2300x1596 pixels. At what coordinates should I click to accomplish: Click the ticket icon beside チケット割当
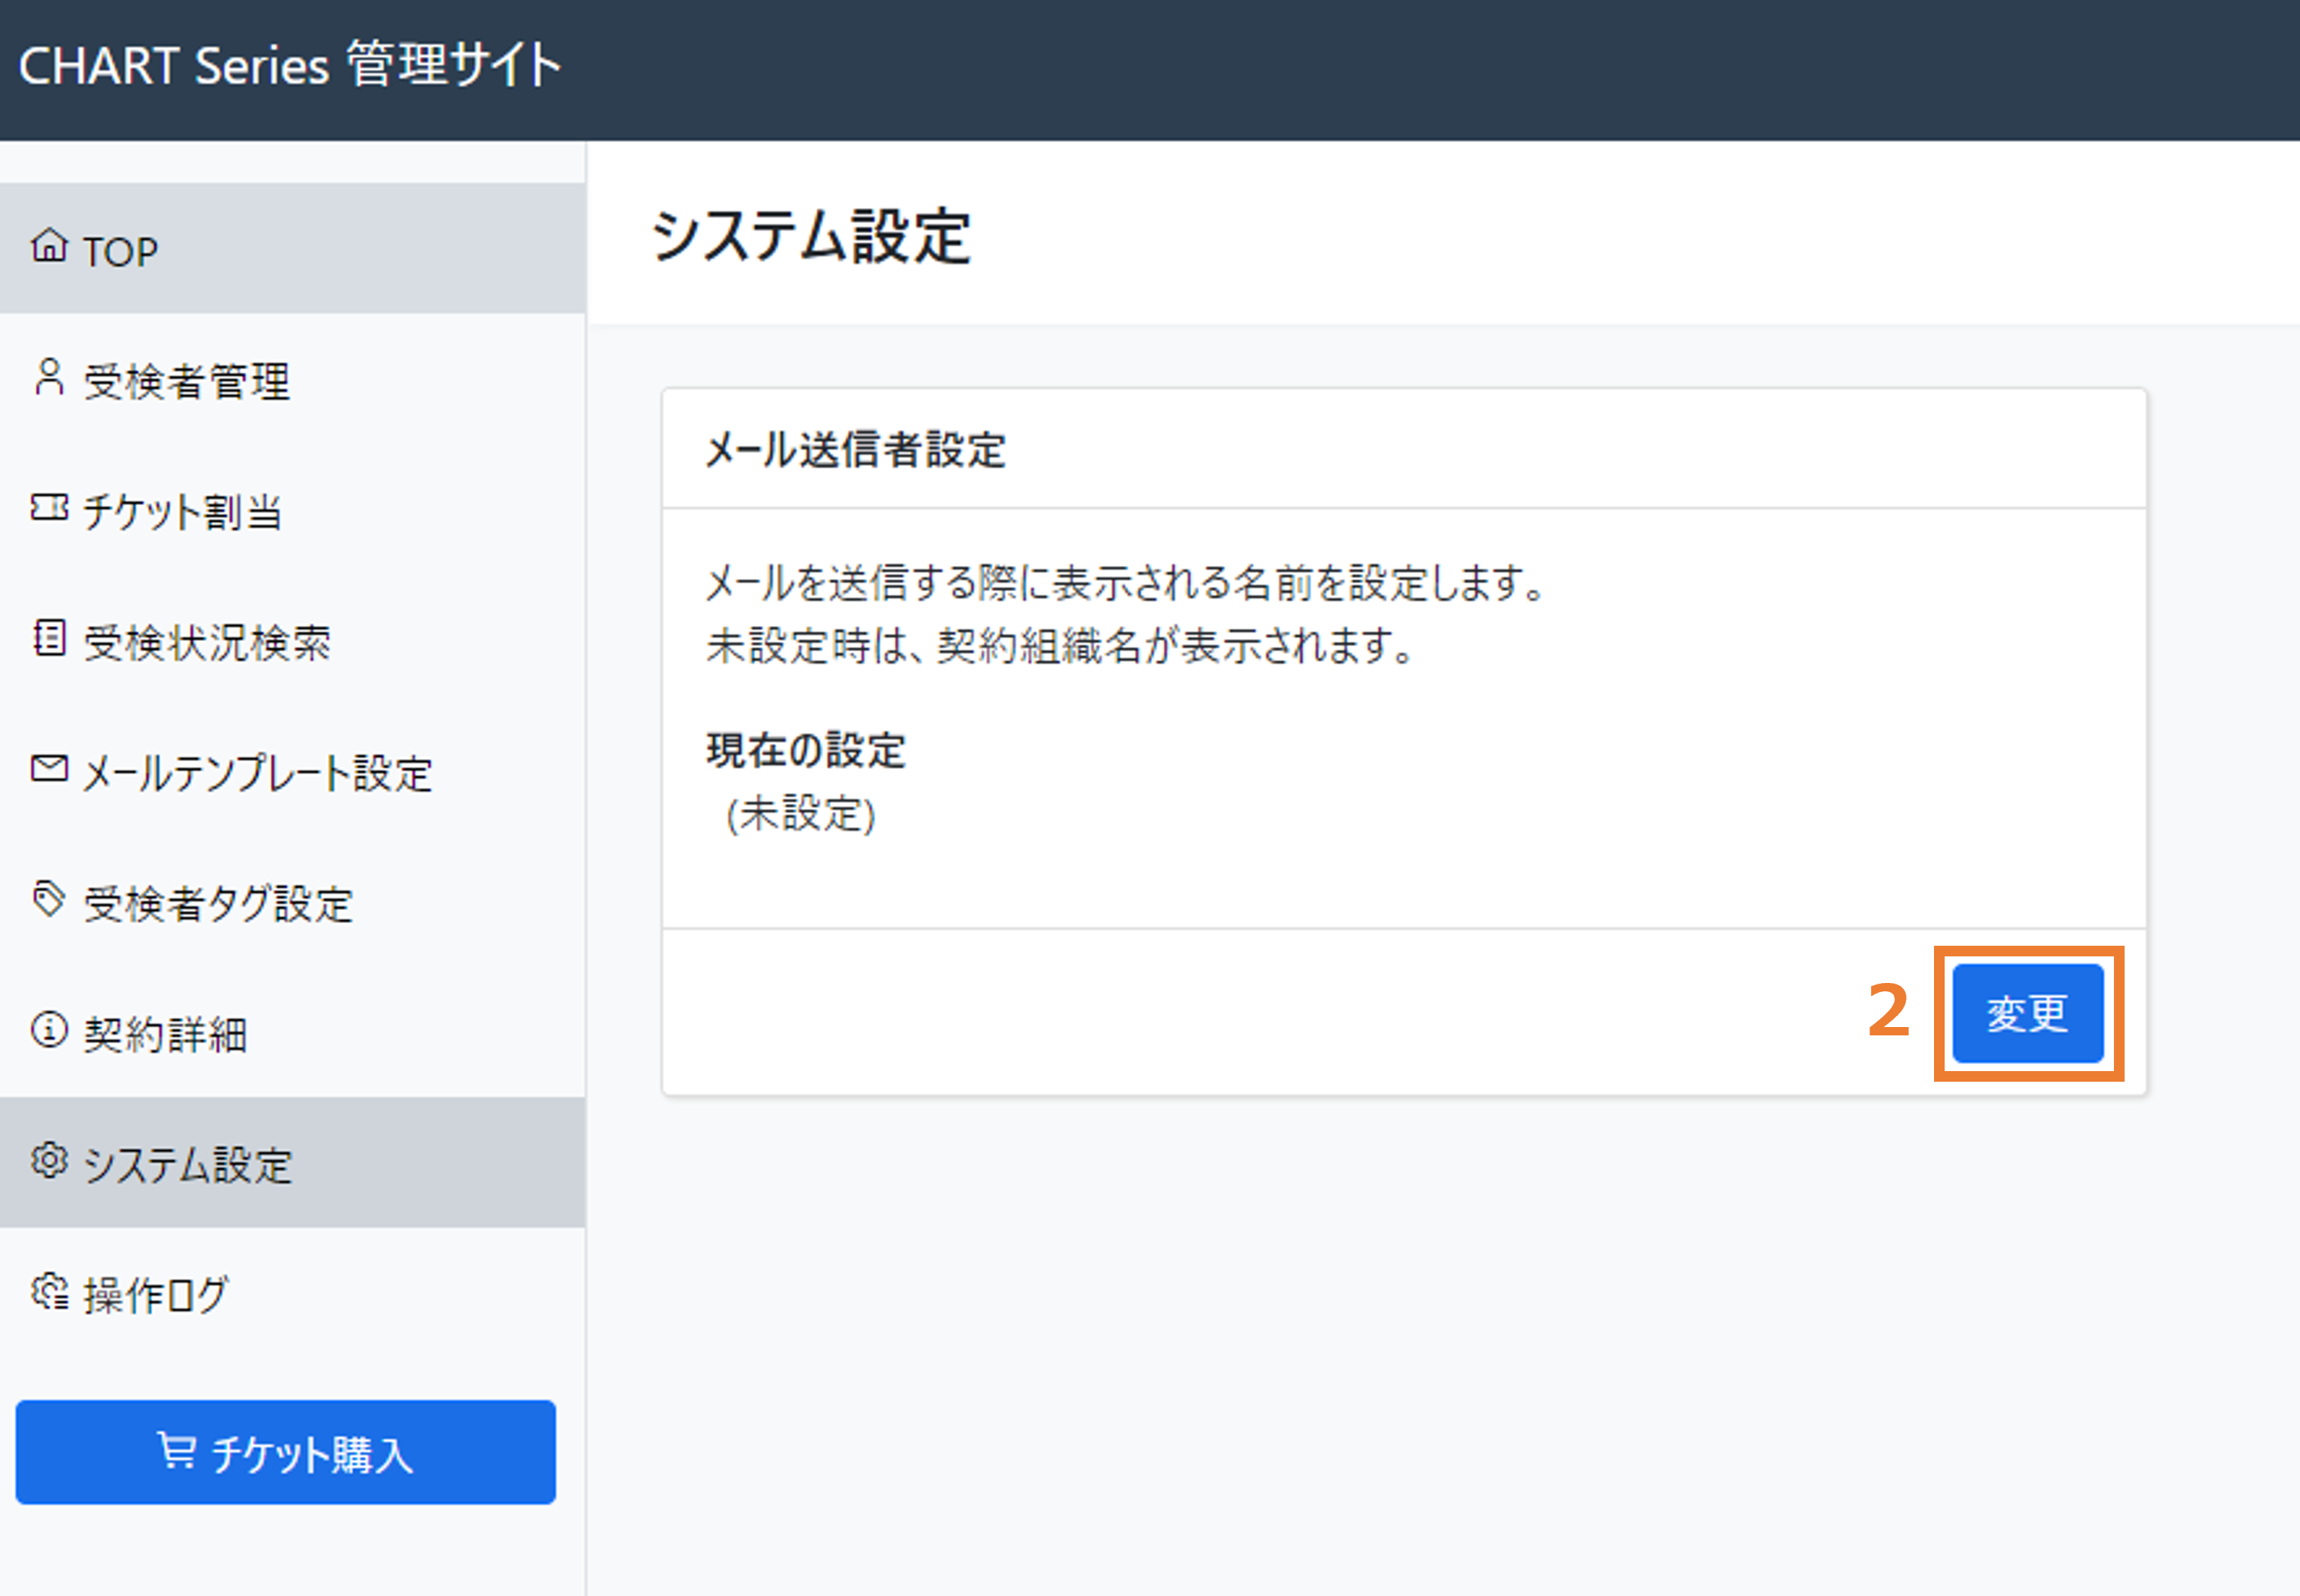pyautogui.click(x=49, y=507)
